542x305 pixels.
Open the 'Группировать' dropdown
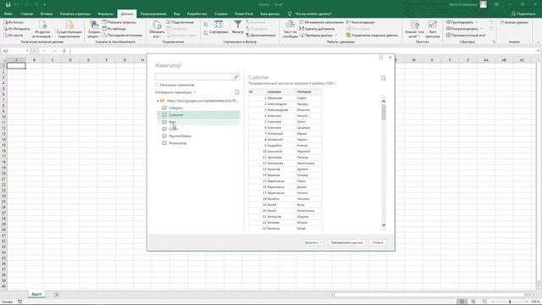coord(477,22)
